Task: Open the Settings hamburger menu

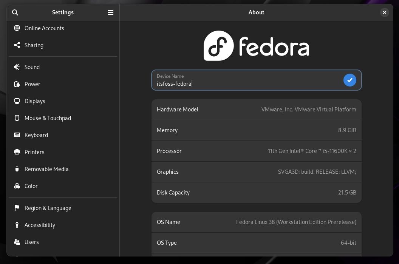Action: [x=111, y=12]
